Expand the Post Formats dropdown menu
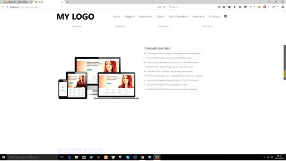The image size is (286, 161). click(x=178, y=17)
